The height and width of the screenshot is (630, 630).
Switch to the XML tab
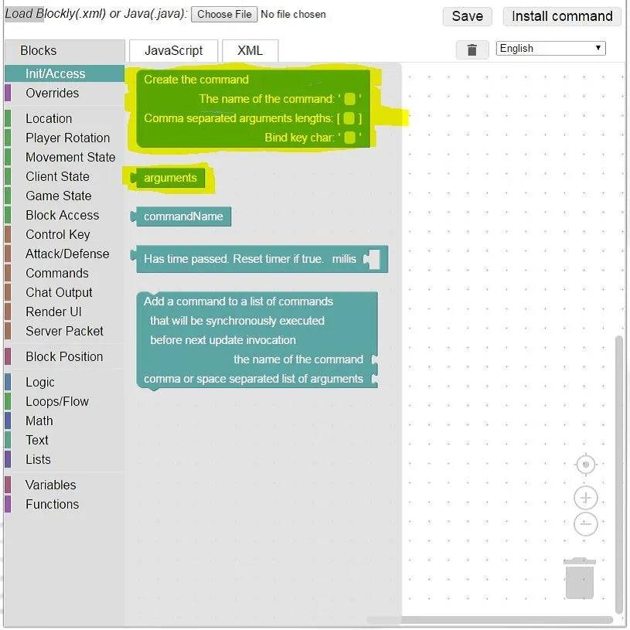[250, 50]
